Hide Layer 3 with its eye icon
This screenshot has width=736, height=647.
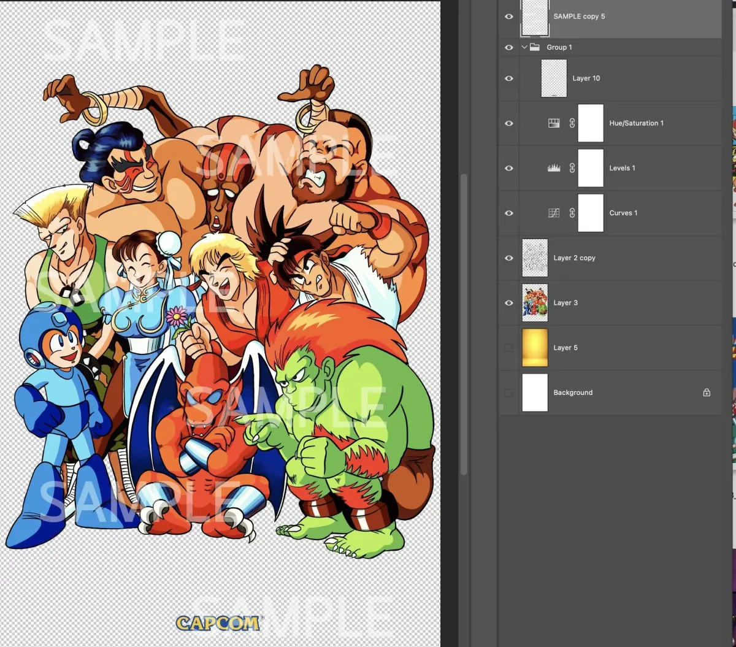pyautogui.click(x=509, y=303)
